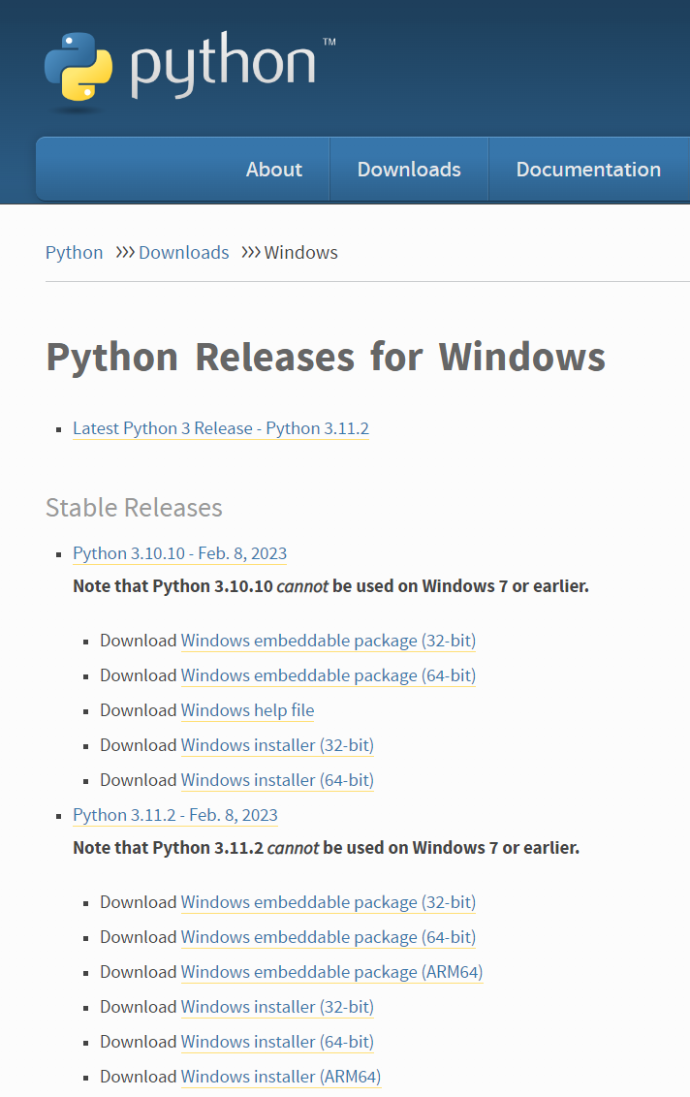The height and width of the screenshot is (1097, 690).
Task: Go to the Python breadcrumb link
Action: [75, 253]
